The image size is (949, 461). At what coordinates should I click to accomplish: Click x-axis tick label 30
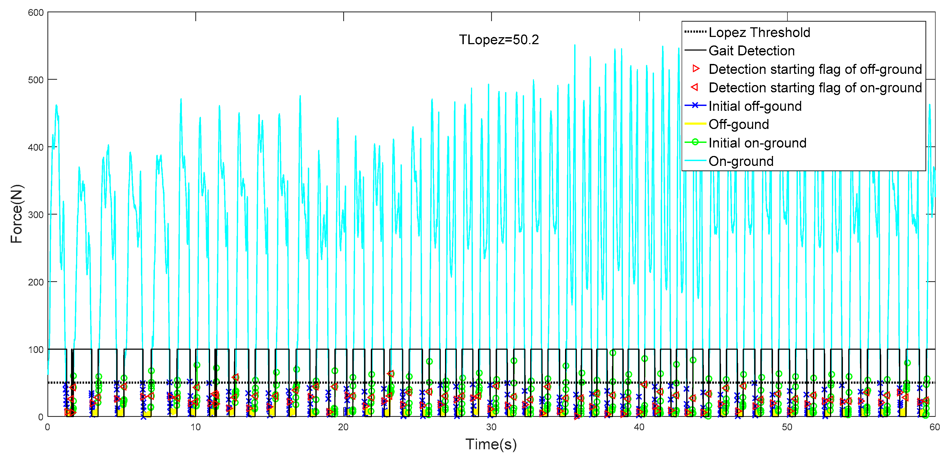491,427
